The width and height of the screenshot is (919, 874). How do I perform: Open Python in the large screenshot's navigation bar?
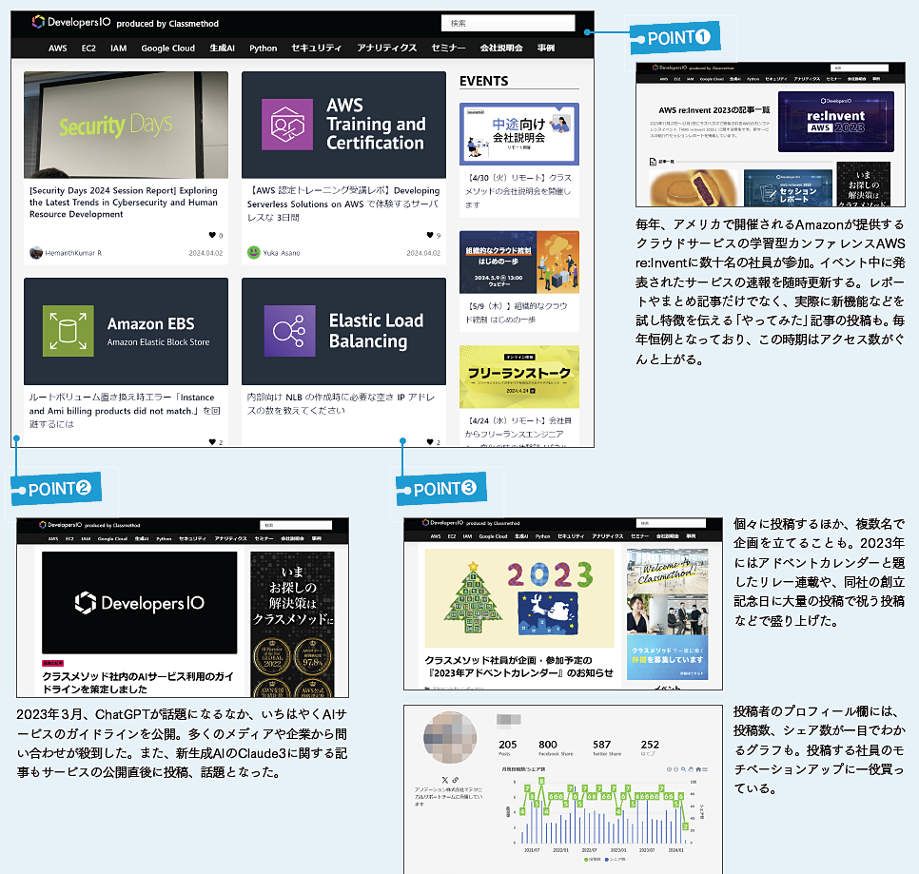point(264,49)
